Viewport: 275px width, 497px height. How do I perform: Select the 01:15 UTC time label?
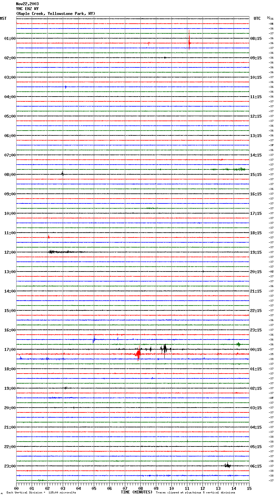[256, 369]
